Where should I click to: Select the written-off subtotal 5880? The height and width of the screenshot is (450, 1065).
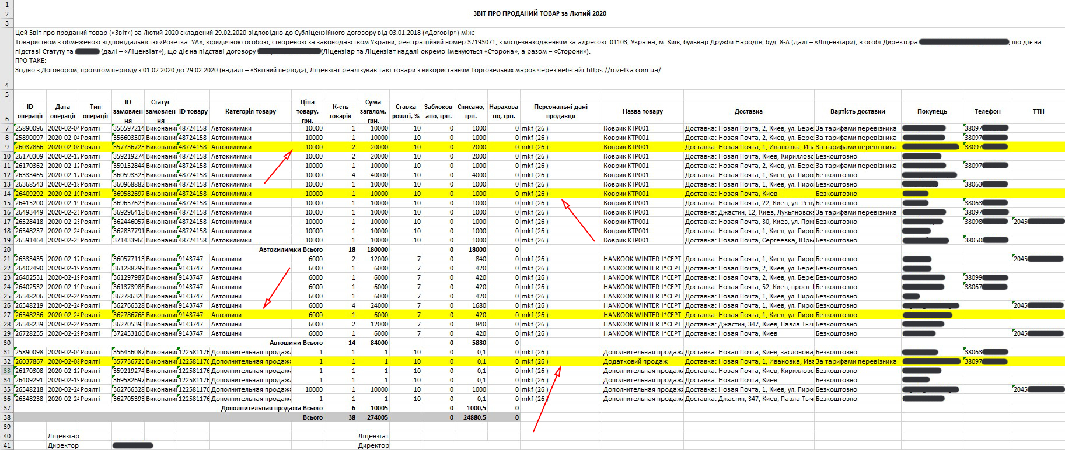tap(471, 343)
